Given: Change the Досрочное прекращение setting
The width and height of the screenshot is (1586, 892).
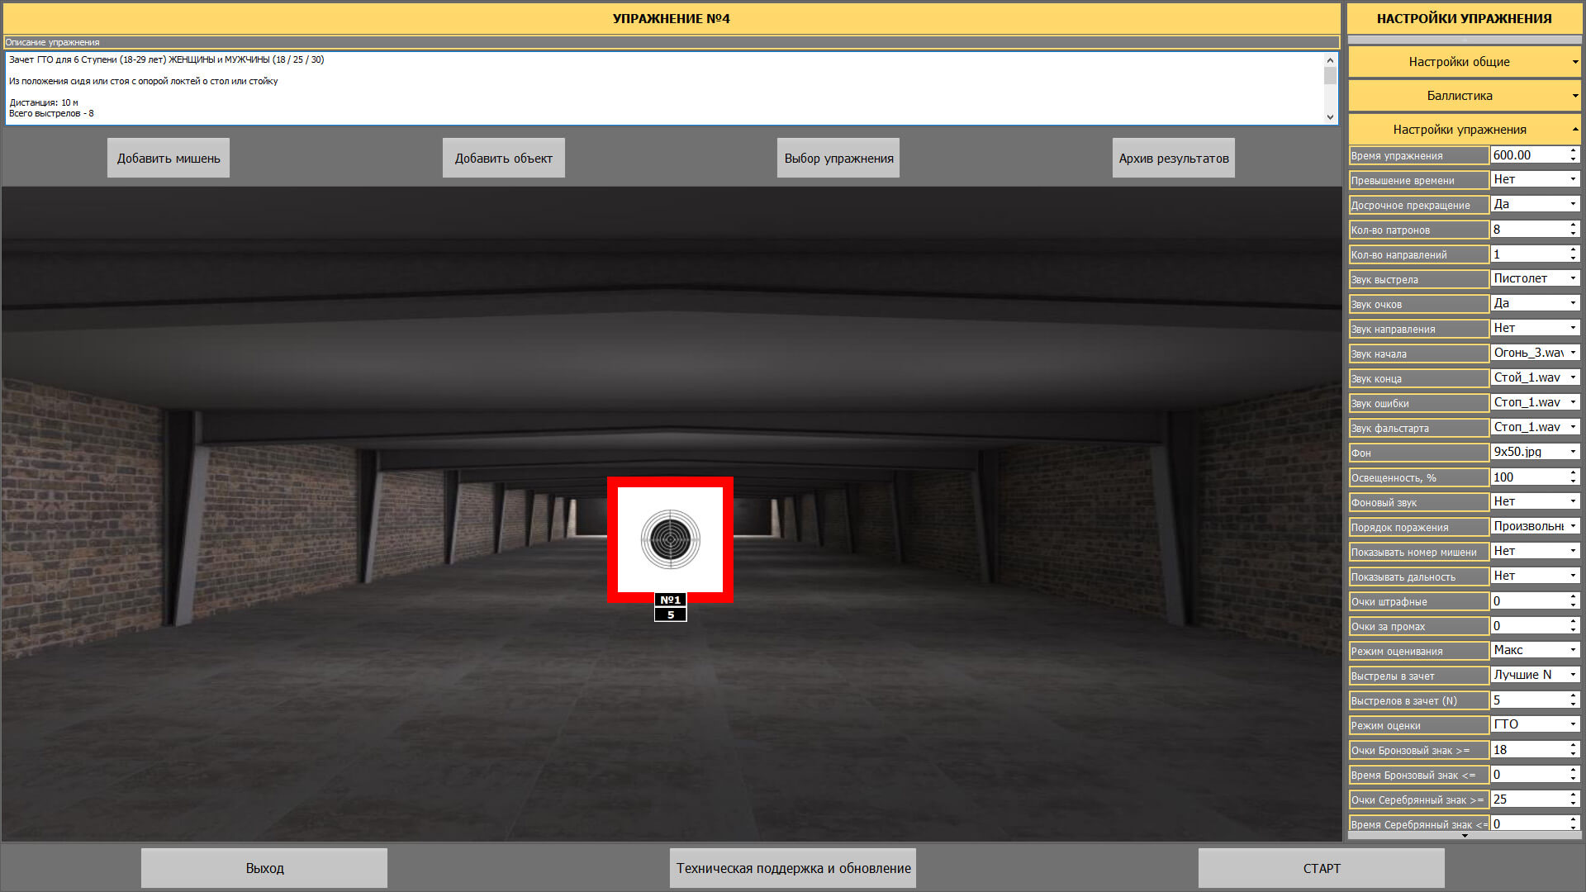Looking at the screenshot, I should 1535,205.
